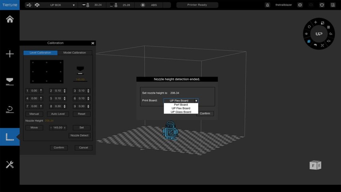Confirm the nozzle height detection dialog
Image resolution: width=341 pixels, height=192 pixels.
pos(205,113)
